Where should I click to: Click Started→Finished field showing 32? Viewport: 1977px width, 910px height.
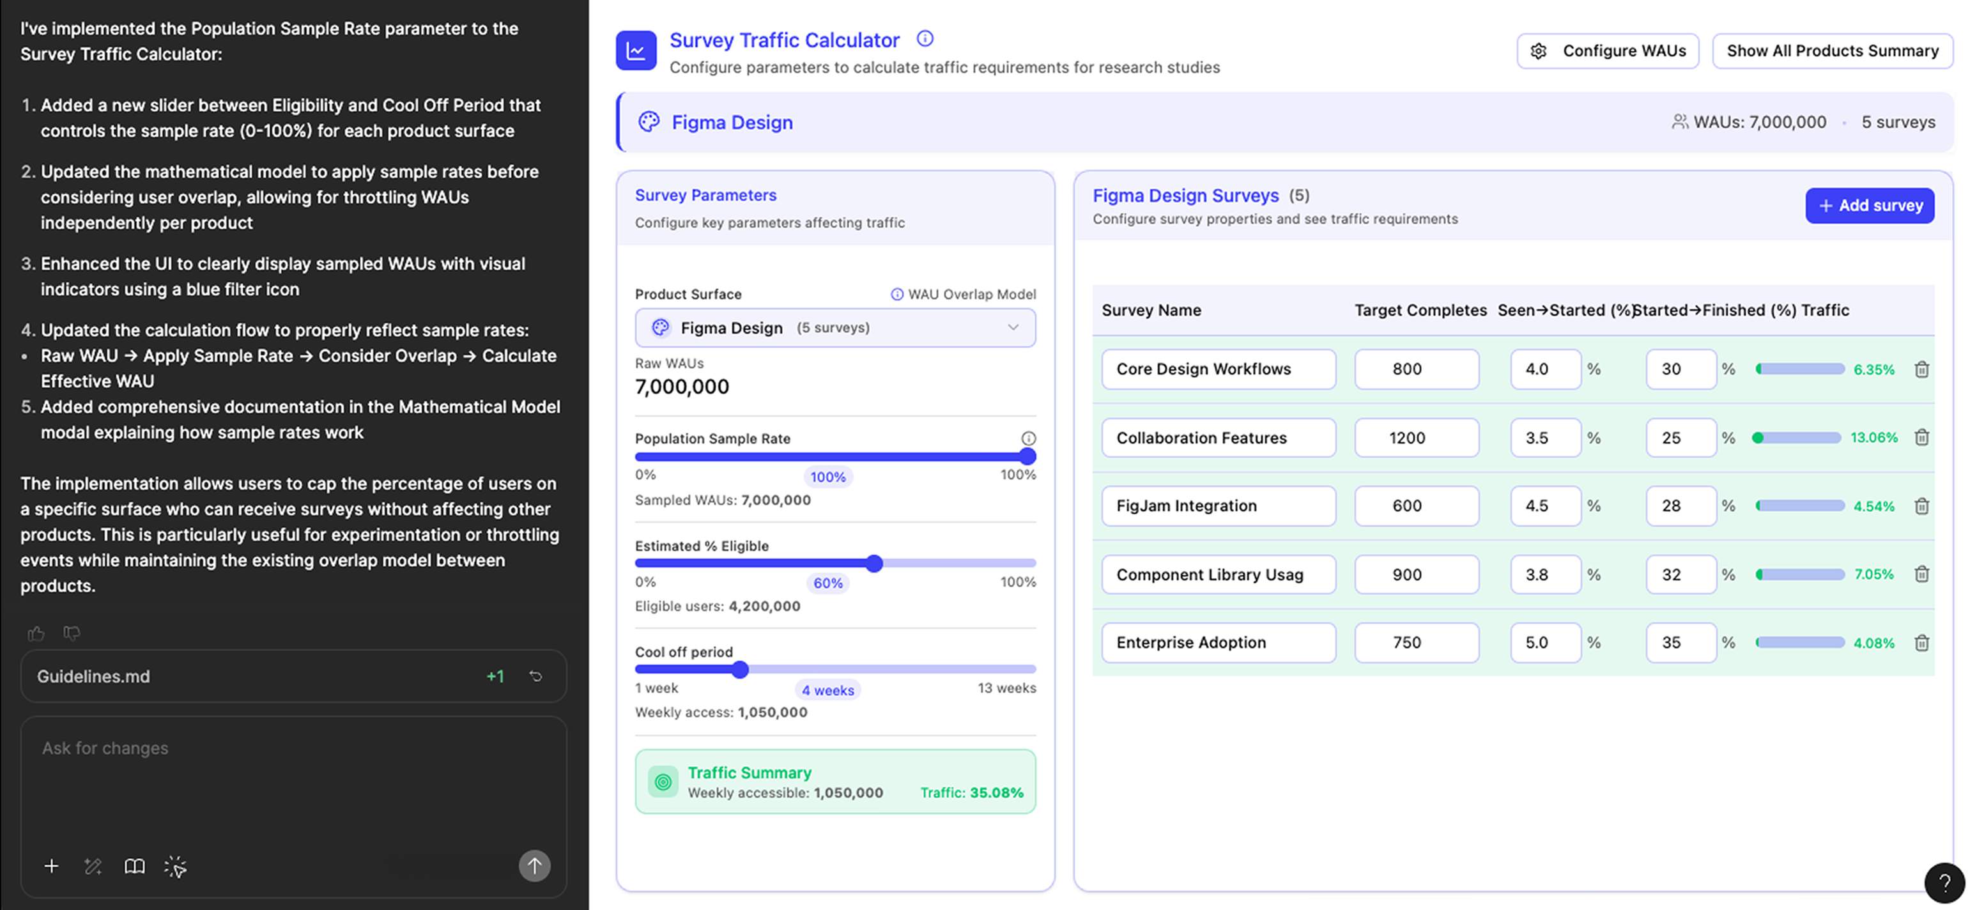[x=1681, y=574]
